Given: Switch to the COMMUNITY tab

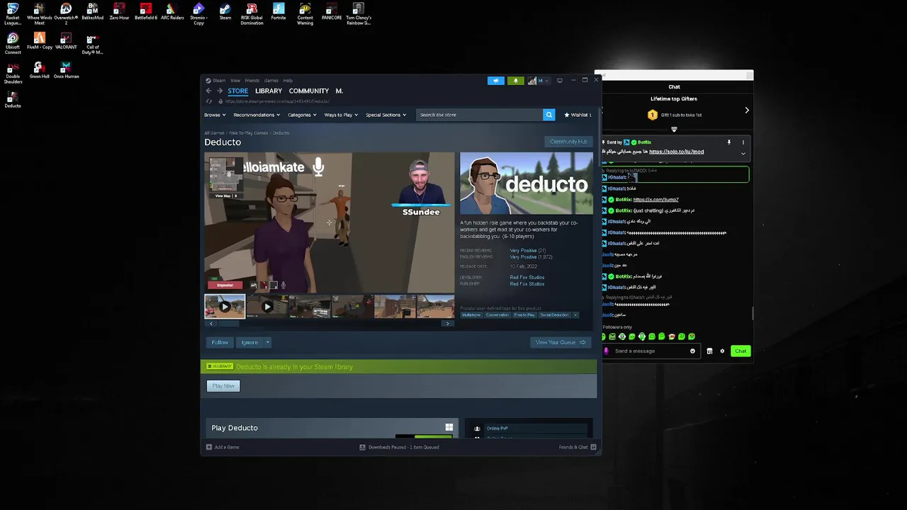Looking at the screenshot, I should pos(309,91).
